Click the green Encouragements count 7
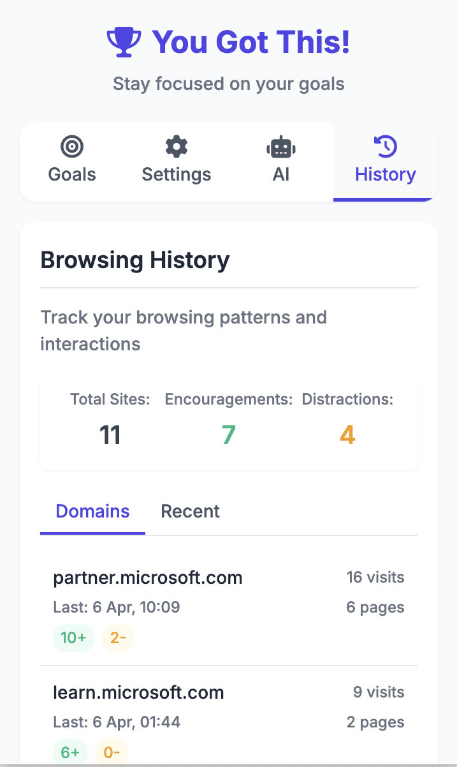457x767 pixels. point(228,435)
